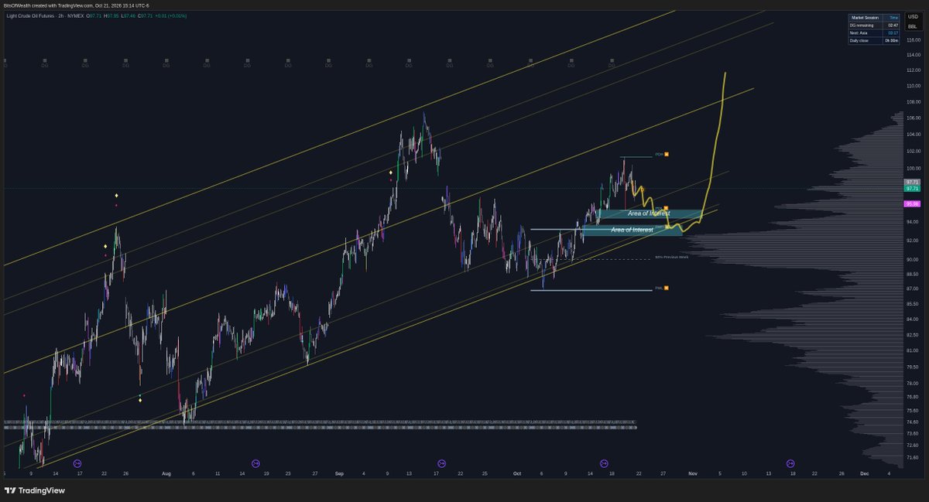Click the green 97.71 last price label
929x502 pixels.
pyautogui.click(x=912, y=189)
